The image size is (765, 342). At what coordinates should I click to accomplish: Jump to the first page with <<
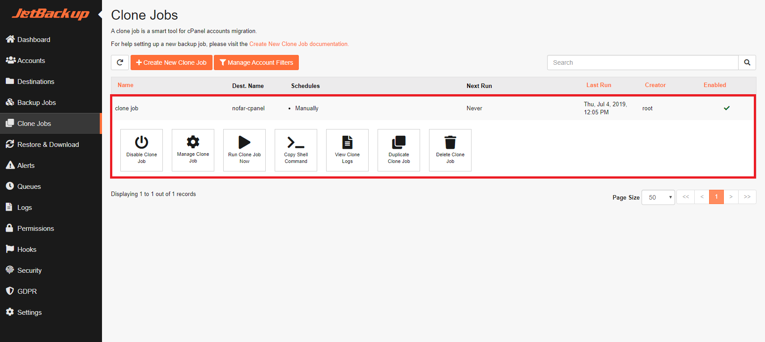(685, 197)
